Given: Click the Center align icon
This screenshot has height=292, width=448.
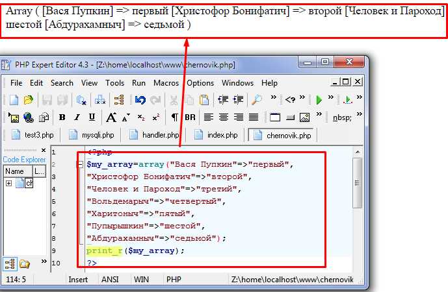Looking at the screenshot, I should pos(224,117).
